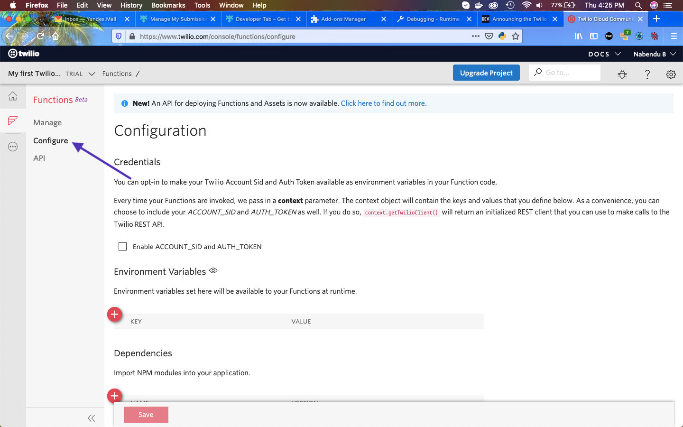
Task: Click the Go to search field
Action: [x=565, y=73]
